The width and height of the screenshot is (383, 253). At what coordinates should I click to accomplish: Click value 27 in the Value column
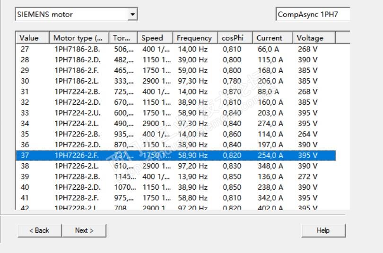pyautogui.click(x=25, y=49)
